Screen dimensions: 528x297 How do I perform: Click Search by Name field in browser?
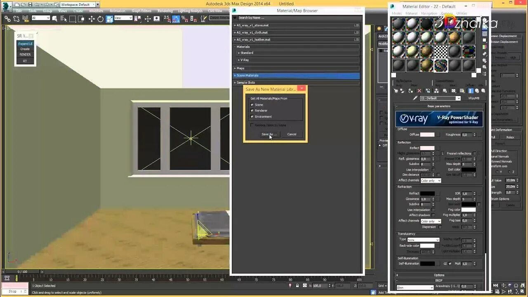[298, 18]
